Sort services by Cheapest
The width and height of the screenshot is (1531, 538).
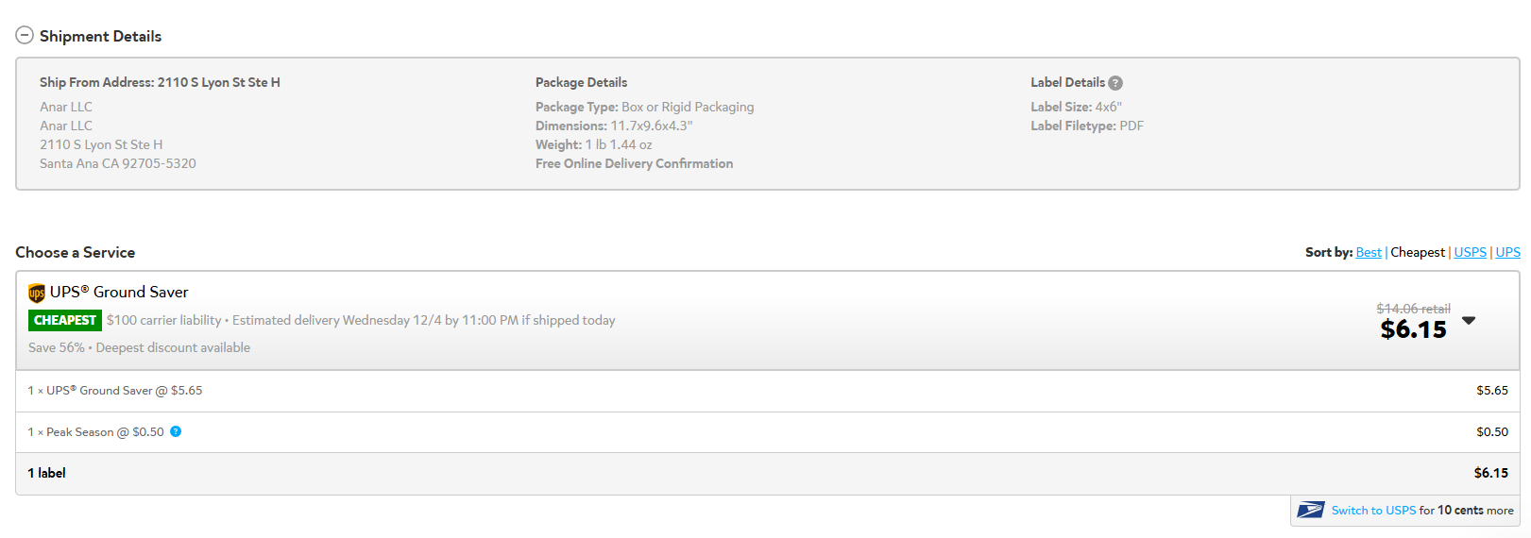coord(1418,252)
